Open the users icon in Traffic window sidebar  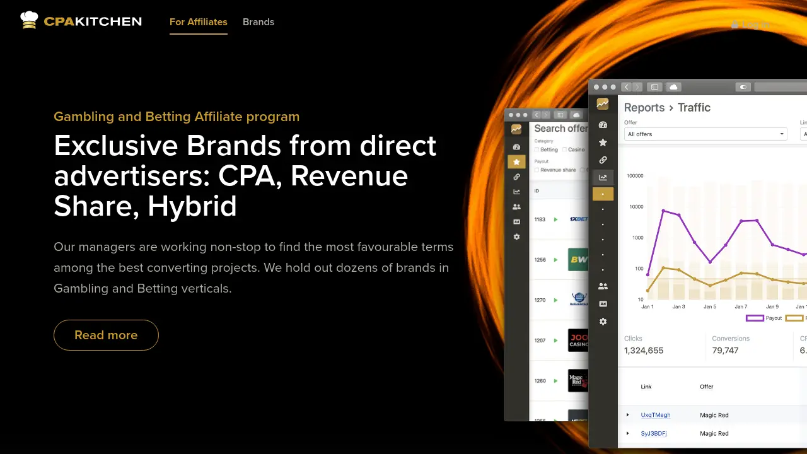[603, 286]
